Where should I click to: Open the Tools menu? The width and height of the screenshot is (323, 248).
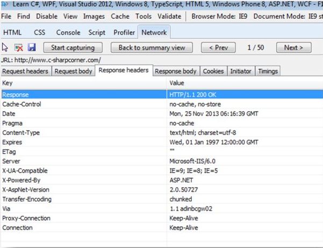[143, 16]
